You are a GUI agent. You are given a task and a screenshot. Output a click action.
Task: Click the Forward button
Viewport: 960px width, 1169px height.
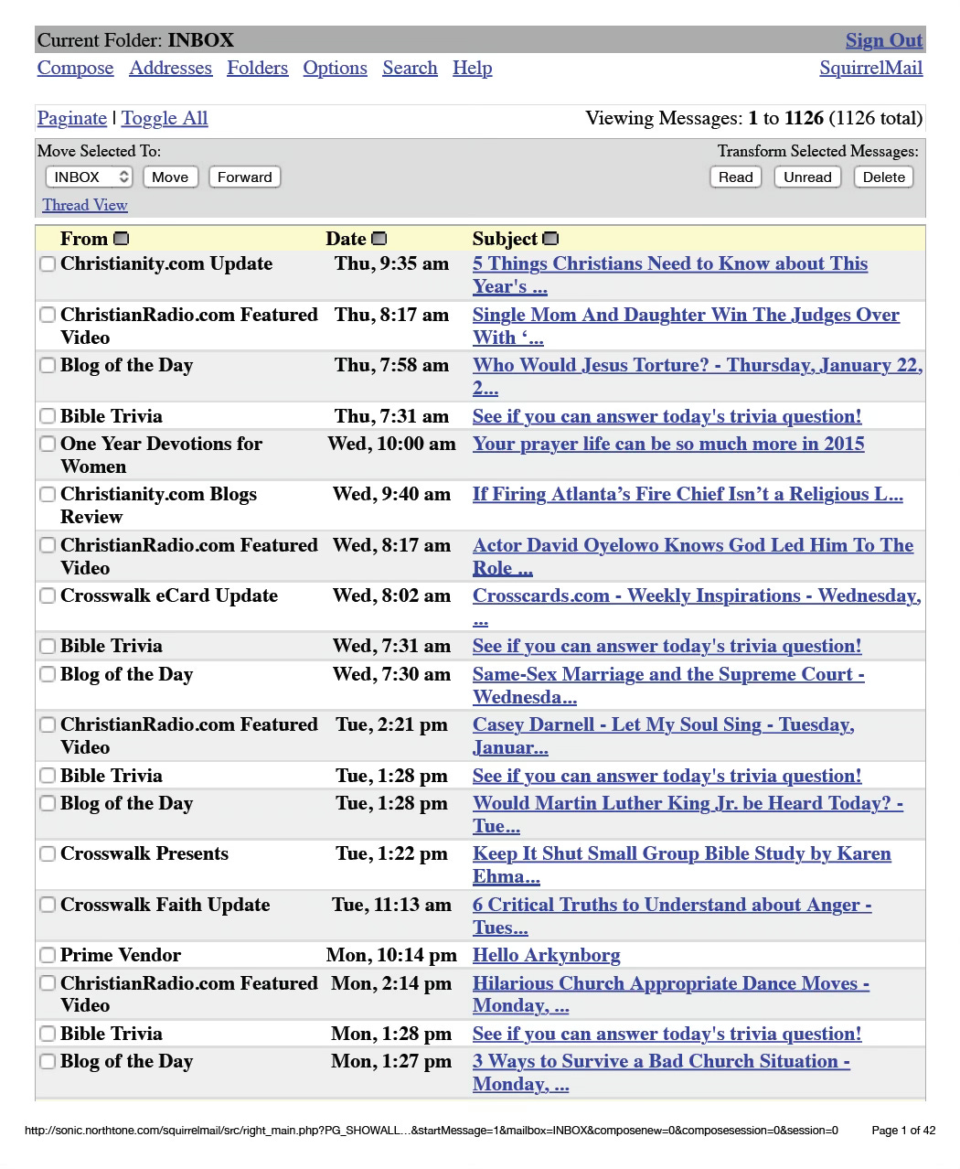(x=244, y=177)
